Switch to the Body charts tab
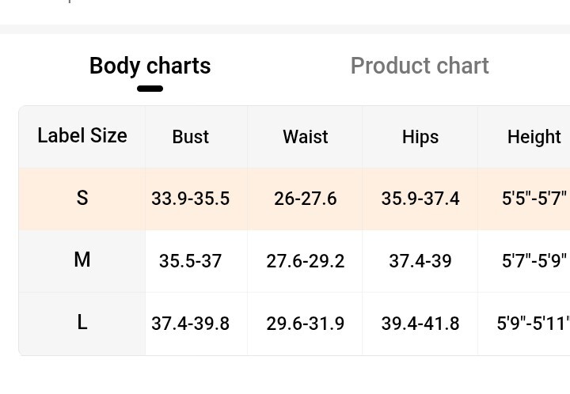The height and width of the screenshot is (394, 570). click(x=150, y=66)
